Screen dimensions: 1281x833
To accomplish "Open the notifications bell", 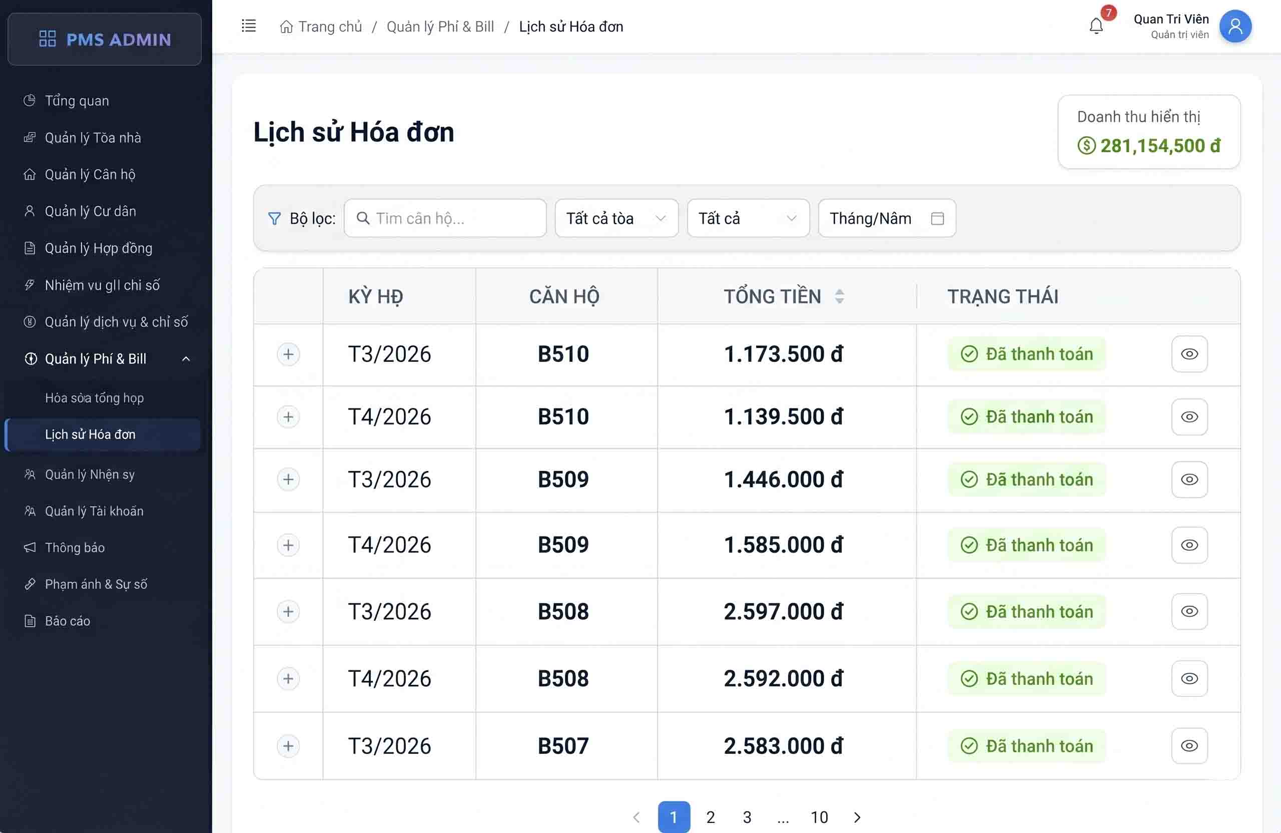I will pos(1096,26).
